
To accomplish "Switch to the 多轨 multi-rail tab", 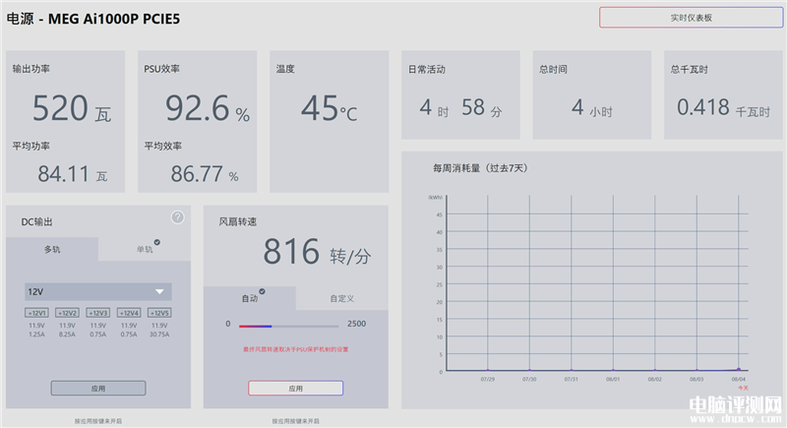I will pyautogui.click(x=52, y=249).
